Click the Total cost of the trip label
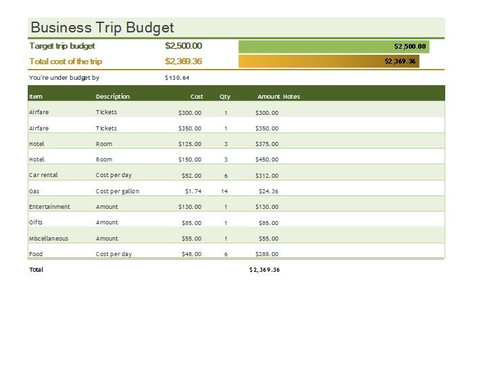This screenshot has height=390, width=504. point(66,62)
